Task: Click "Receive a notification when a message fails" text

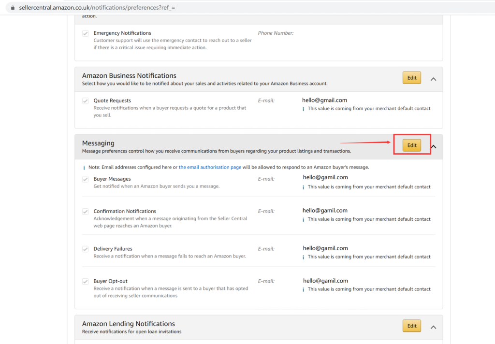Action: [x=170, y=256]
